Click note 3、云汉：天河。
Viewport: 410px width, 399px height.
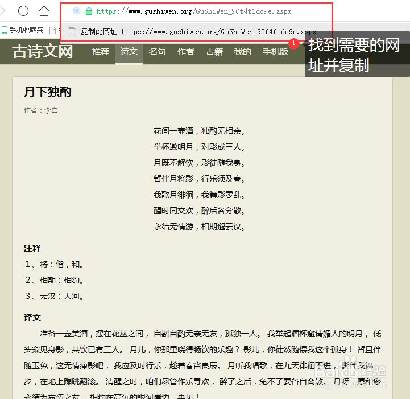(55, 296)
